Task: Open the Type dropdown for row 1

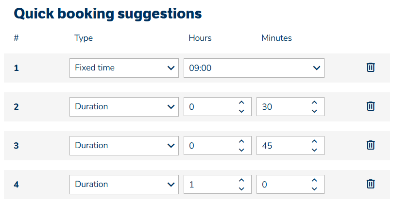Action: click(124, 68)
